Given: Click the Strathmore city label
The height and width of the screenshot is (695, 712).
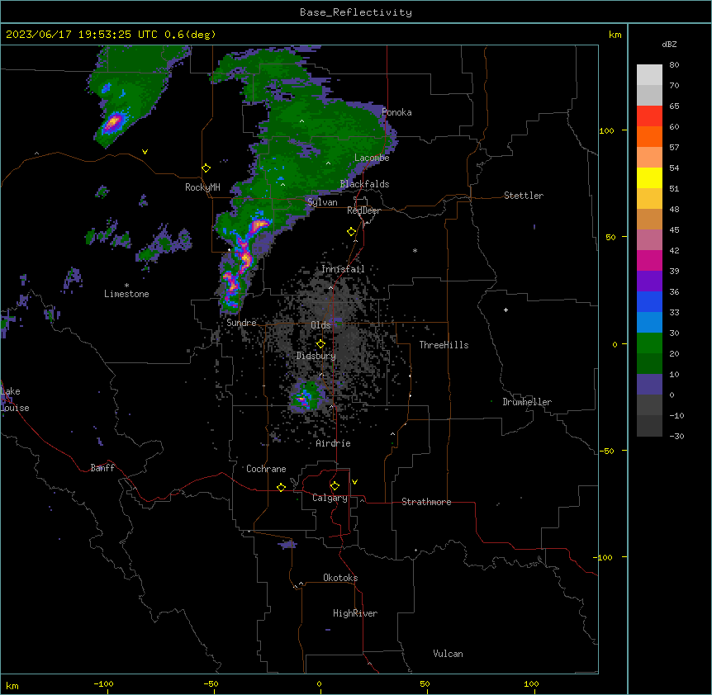Looking at the screenshot, I should [x=426, y=502].
